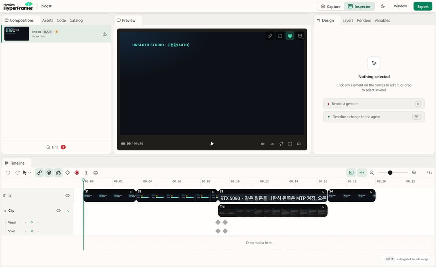Toggle the timeline fit-width arrows icon
The image size is (436, 267).
362,173
